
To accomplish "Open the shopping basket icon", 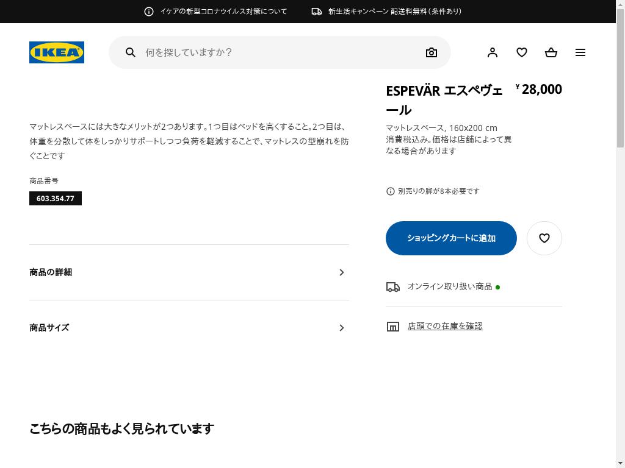I will coord(551,52).
